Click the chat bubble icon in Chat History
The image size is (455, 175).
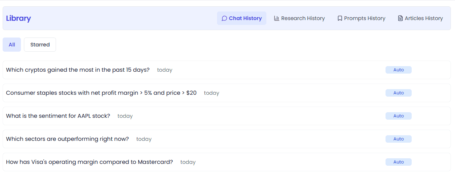[224, 18]
